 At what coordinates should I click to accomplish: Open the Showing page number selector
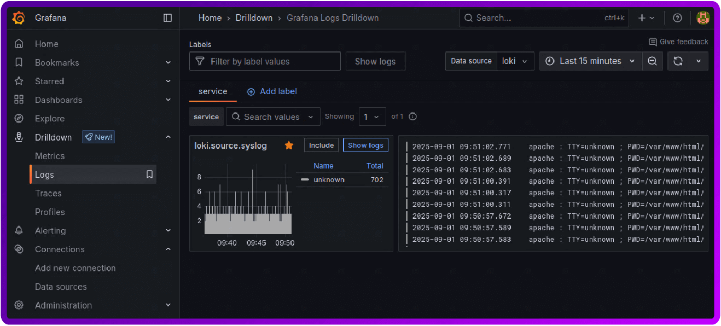point(372,117)
